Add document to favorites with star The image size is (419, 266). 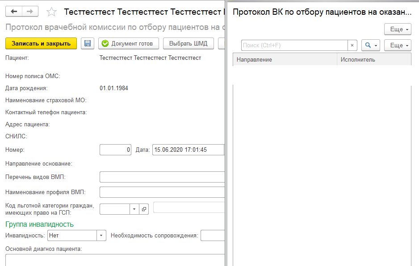52,12
